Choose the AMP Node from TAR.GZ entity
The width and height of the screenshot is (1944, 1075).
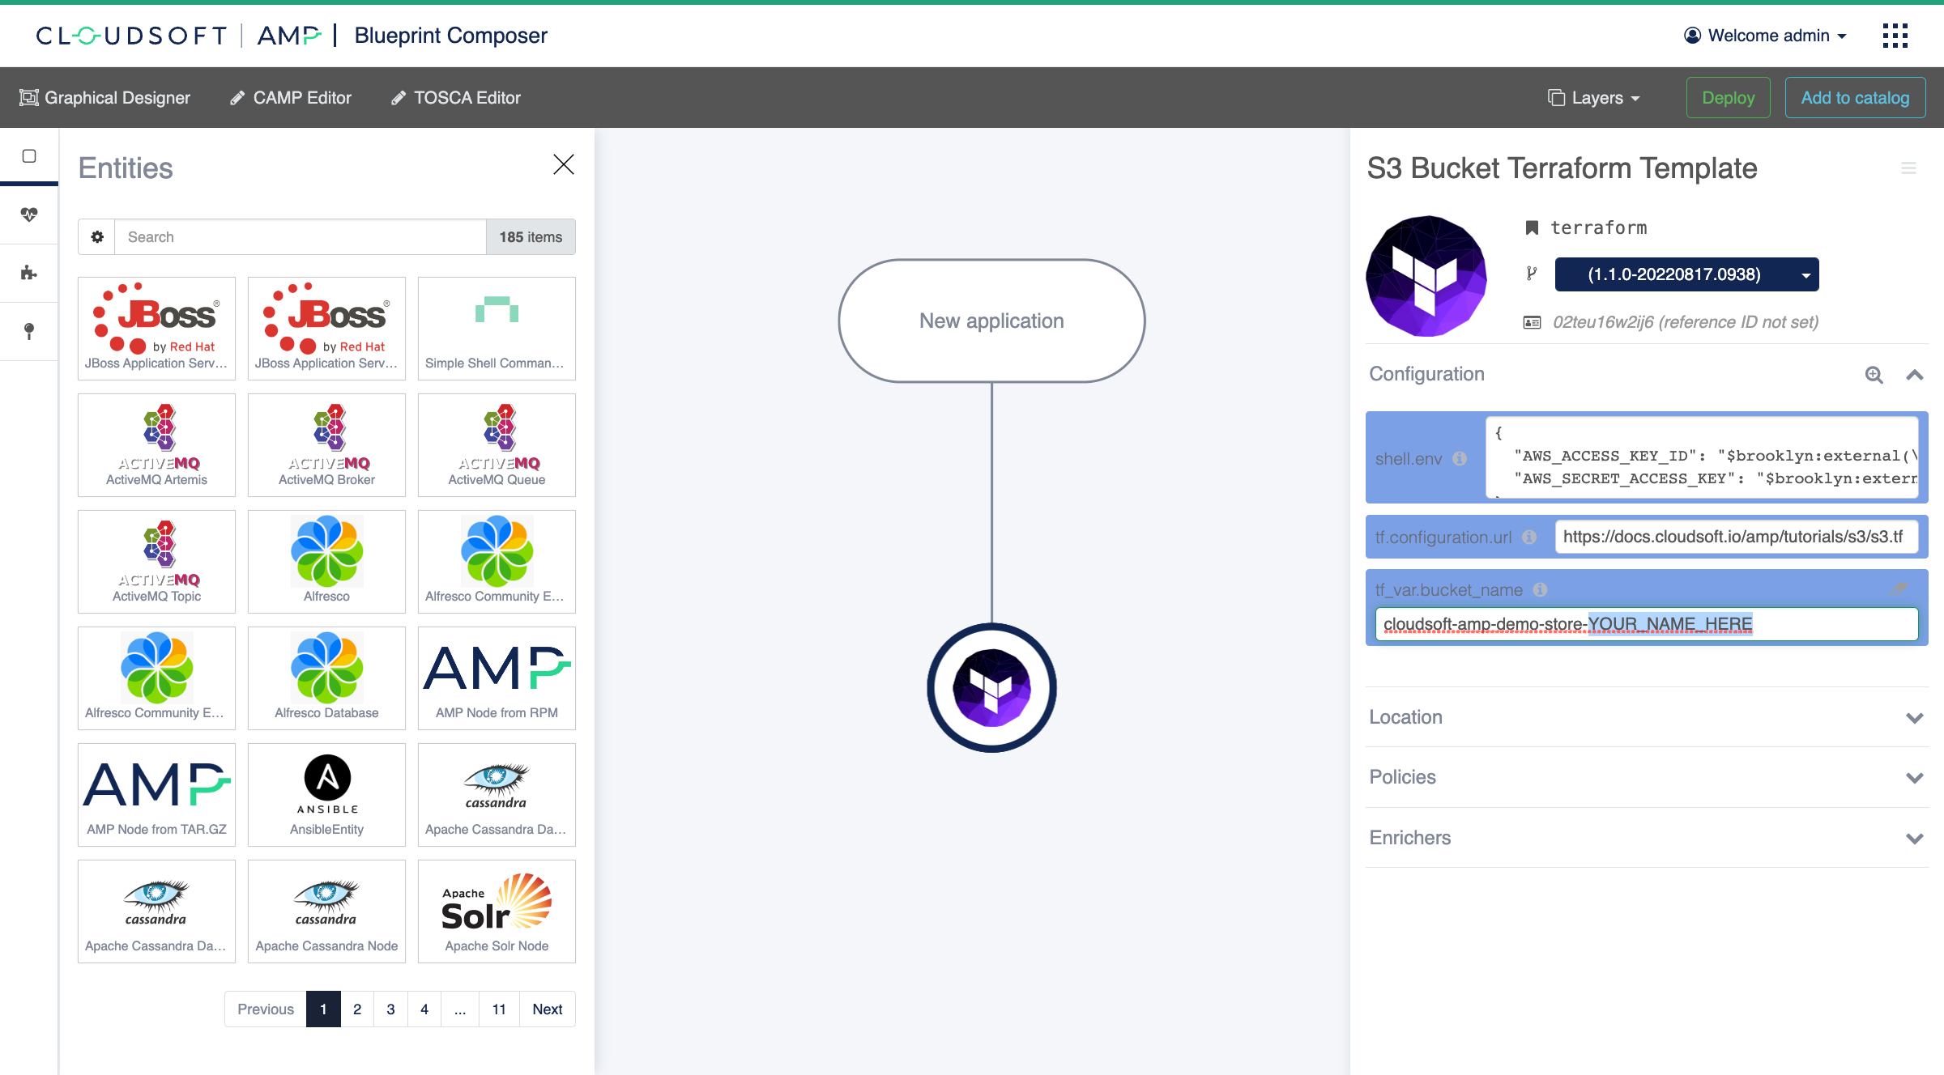coord(156,795)
